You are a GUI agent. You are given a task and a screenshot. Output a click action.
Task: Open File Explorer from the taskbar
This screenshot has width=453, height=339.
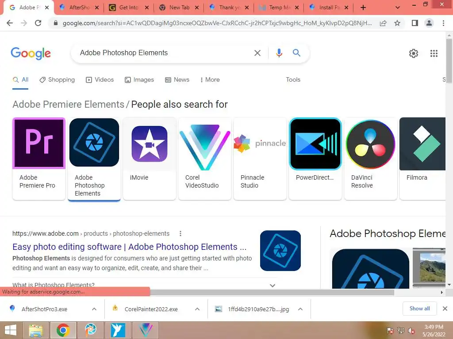(x=36, y=330)
